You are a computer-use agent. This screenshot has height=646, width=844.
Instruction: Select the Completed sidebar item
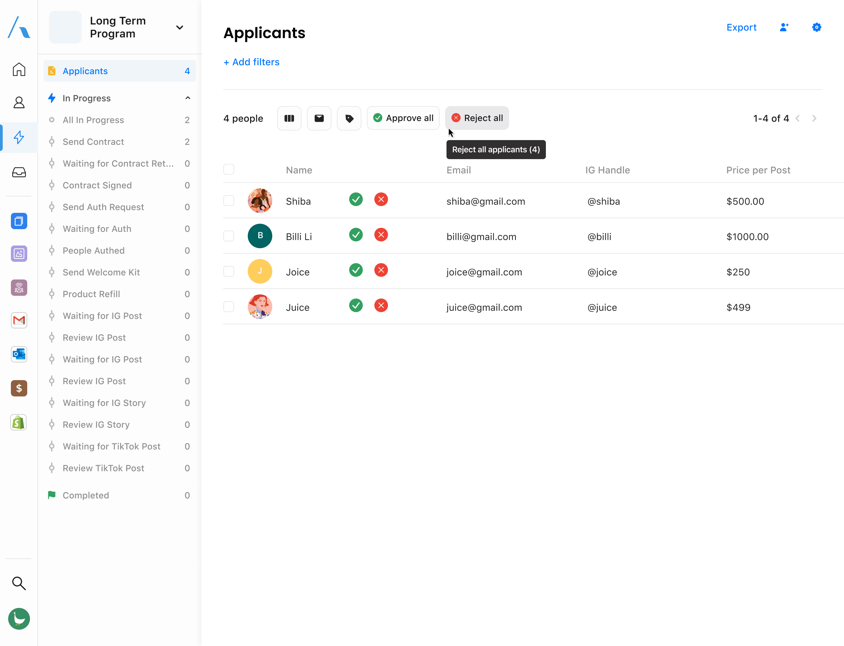pyautogui.click(x=86, y=495)
